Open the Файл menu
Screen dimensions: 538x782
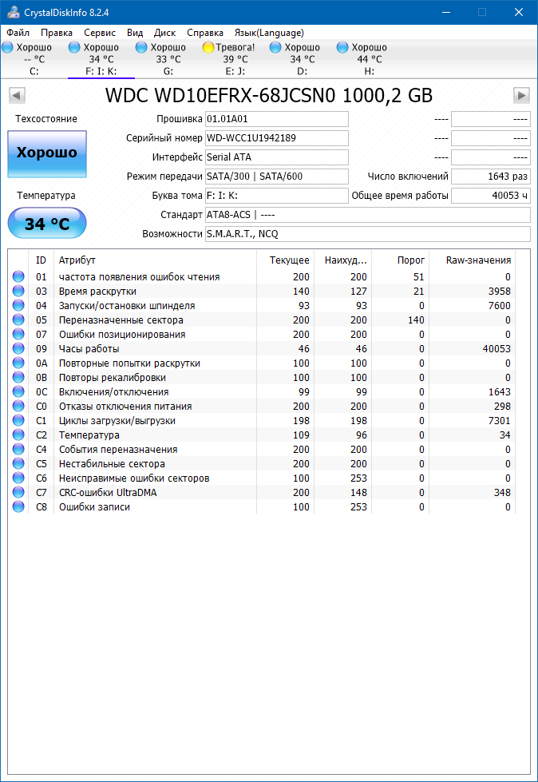pyautogui.click(x=18, y=33)
